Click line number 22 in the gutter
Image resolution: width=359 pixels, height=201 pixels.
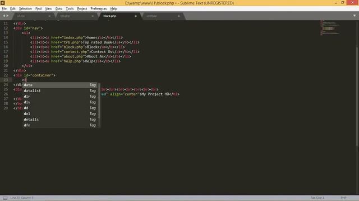pyautogui.click(x=6, y=75)
